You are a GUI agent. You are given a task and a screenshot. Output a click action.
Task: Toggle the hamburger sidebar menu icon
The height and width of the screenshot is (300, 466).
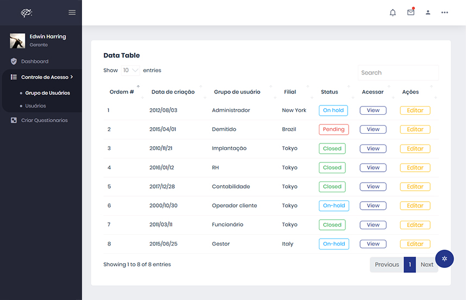(x=72, y=12)
